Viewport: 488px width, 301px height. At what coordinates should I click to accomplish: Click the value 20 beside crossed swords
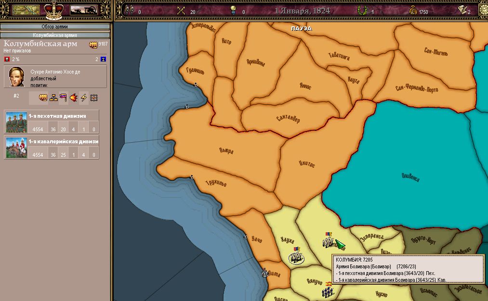(193, 12)
